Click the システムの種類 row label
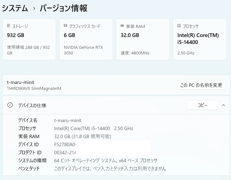The height and width of the screenshot is (180, 231). [32, 160]
